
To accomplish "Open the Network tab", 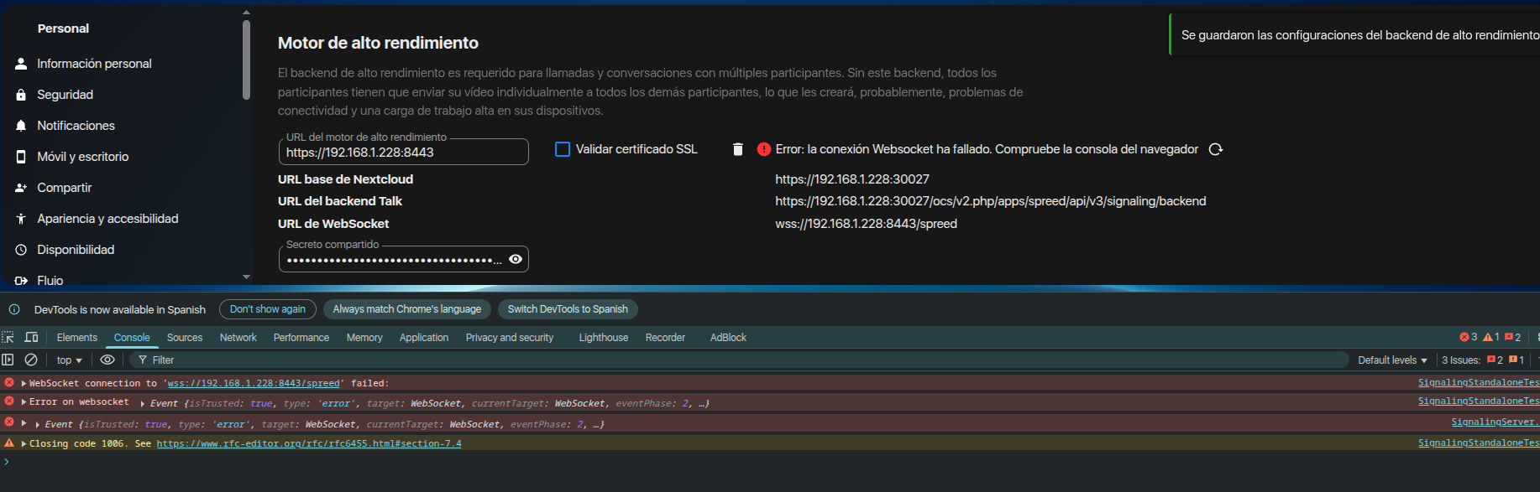I will point(238,338).
